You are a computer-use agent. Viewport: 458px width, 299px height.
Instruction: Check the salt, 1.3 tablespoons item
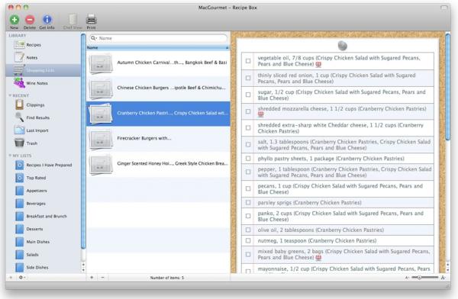click(x=248, y=144)
